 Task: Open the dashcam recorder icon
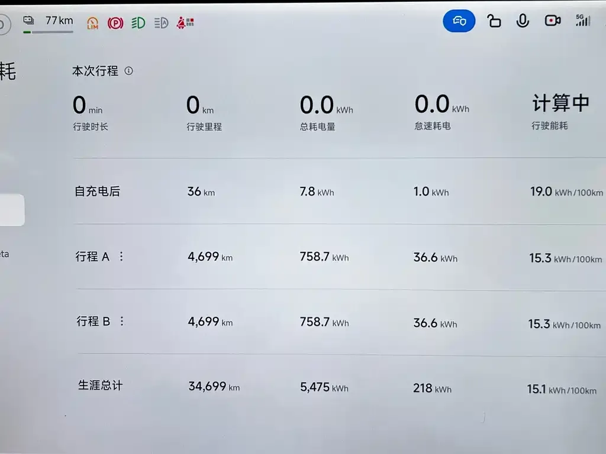(x=552, y=21)
